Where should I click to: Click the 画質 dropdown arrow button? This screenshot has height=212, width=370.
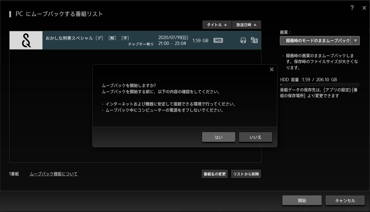click(x=356, y=41)
